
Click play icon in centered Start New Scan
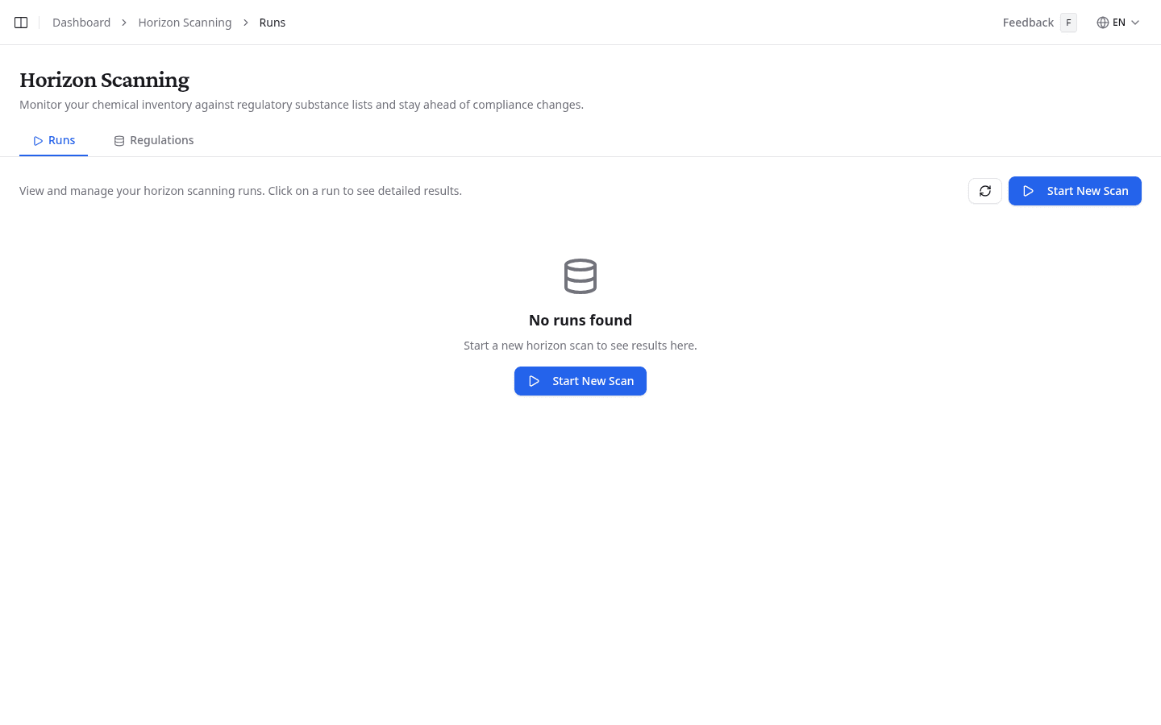click(x=534, y=381)
